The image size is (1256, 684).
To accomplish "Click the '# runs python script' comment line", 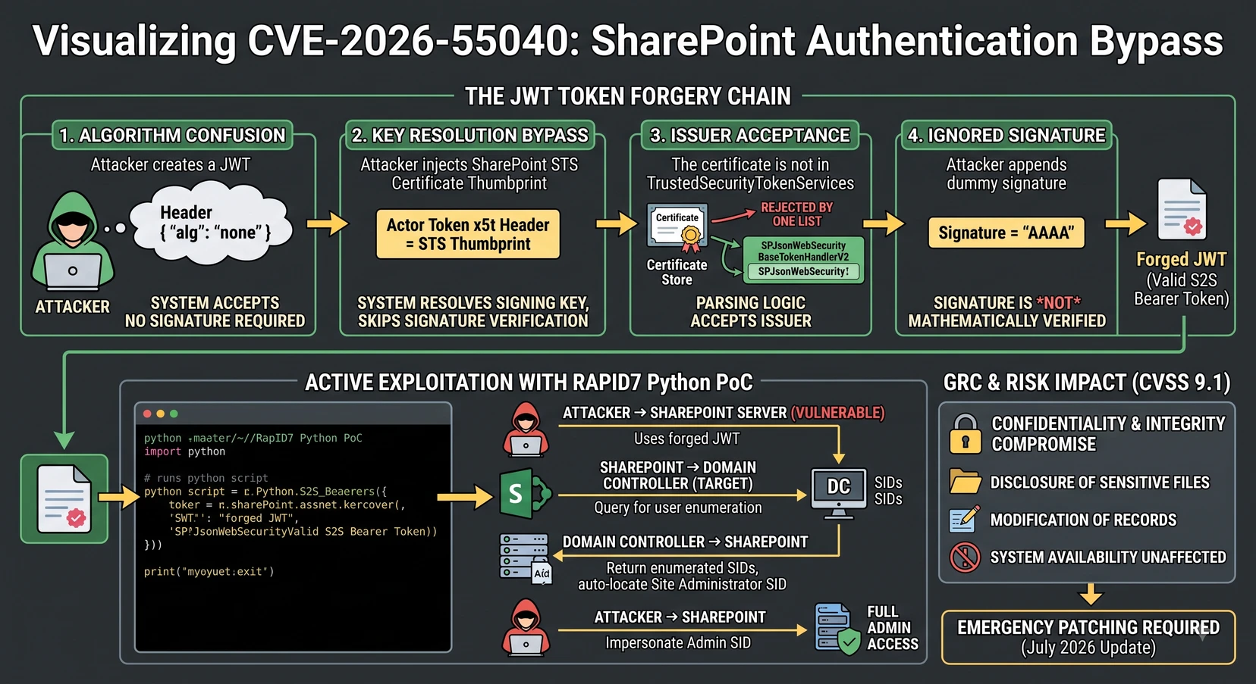I will 206,478.
